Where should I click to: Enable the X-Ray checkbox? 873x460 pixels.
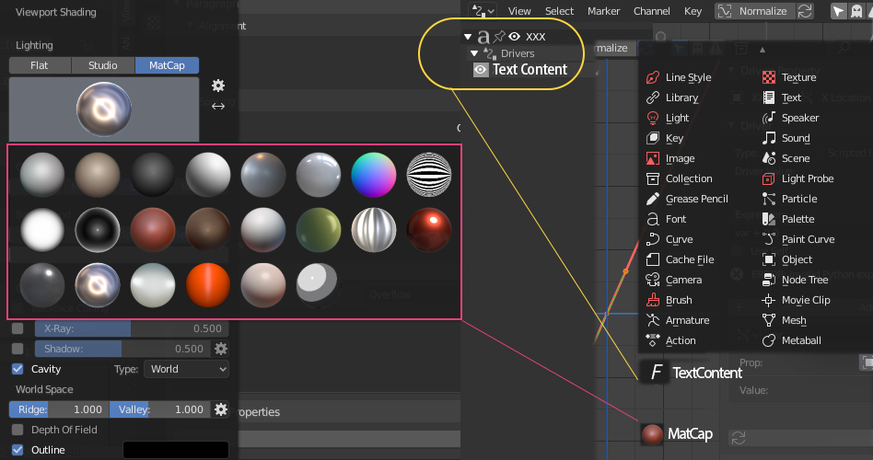tap(17, 328)
